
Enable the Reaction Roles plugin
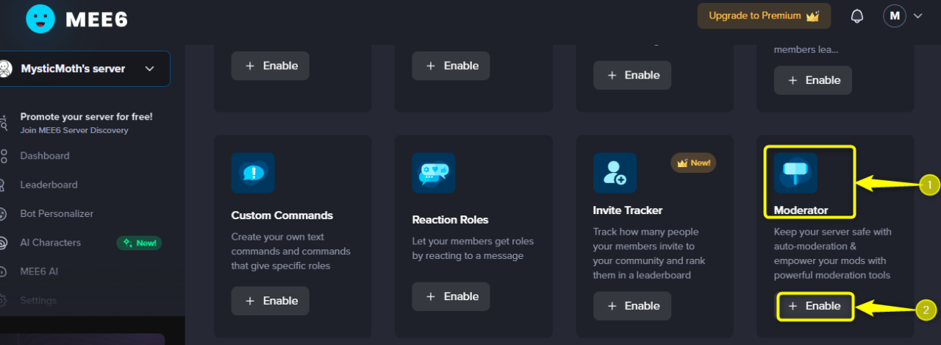tap(451, 296)
